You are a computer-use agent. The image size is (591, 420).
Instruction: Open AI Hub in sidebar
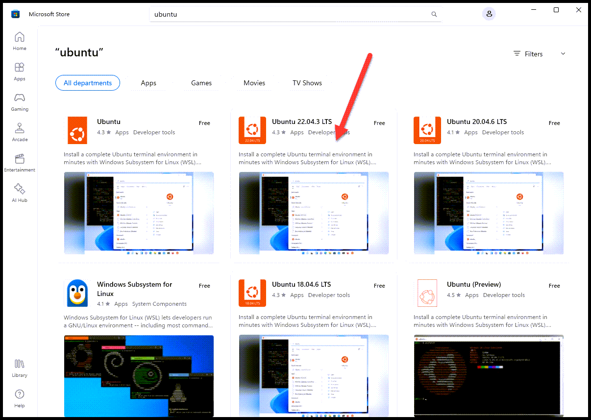(20, 193)
